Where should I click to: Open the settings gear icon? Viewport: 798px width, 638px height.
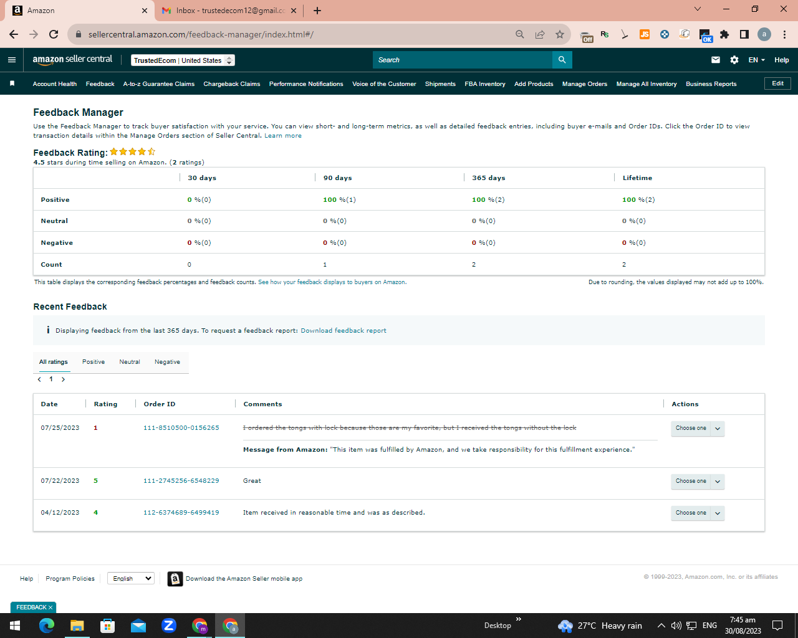[x=734, y=60]
